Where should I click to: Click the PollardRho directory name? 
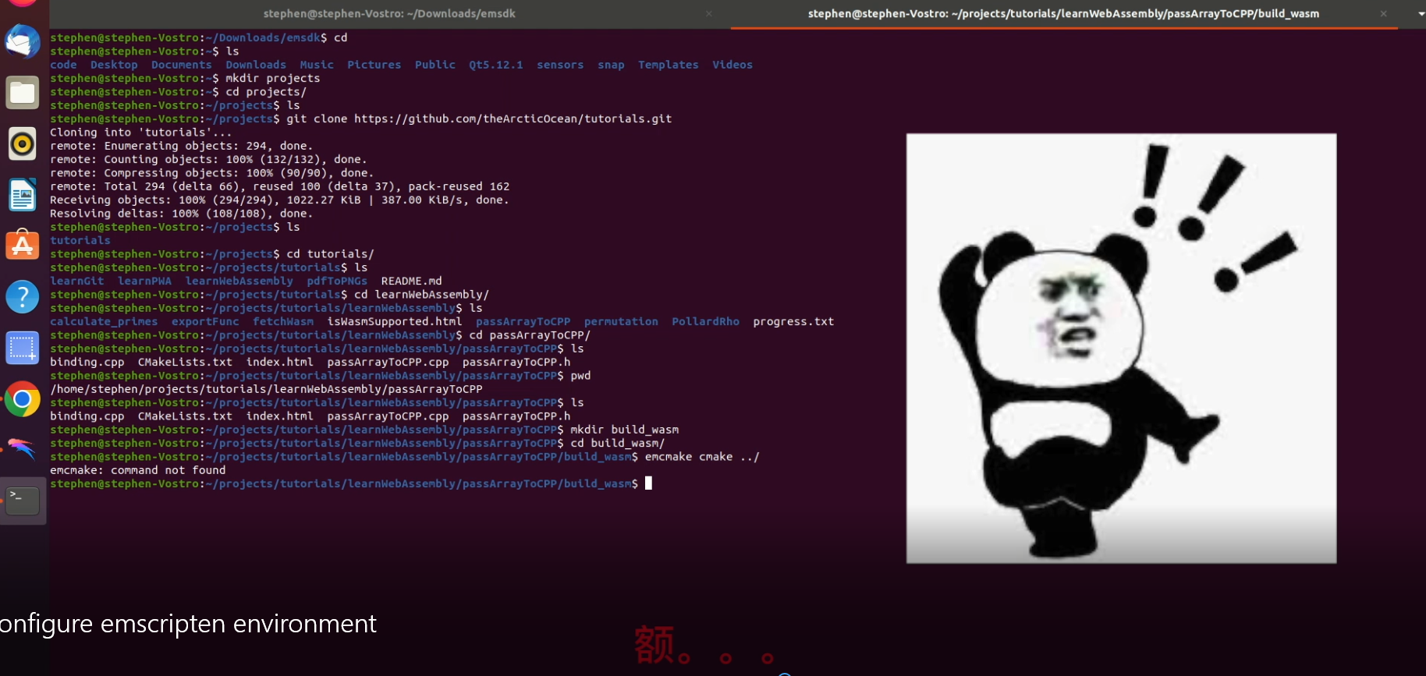pos(705,321)
